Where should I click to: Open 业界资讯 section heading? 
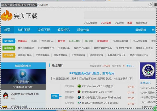145,83
